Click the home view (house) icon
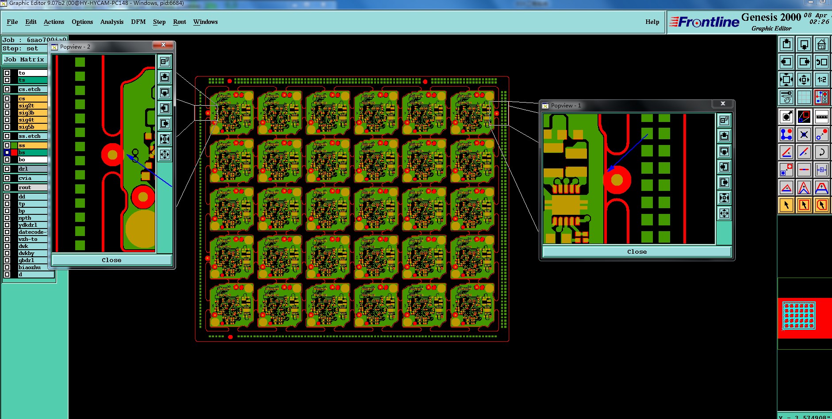Viewport: 832px width, 419px height. coord(822,44)
